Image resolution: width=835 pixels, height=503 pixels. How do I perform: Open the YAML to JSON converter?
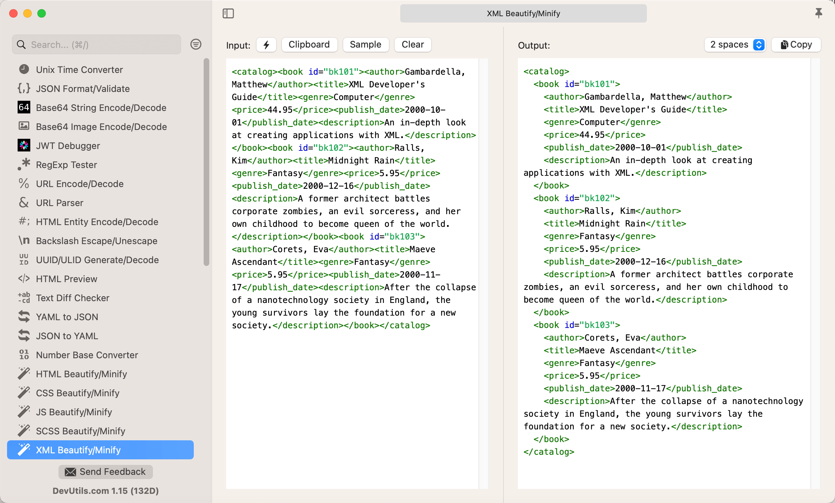tap(67, 317)
